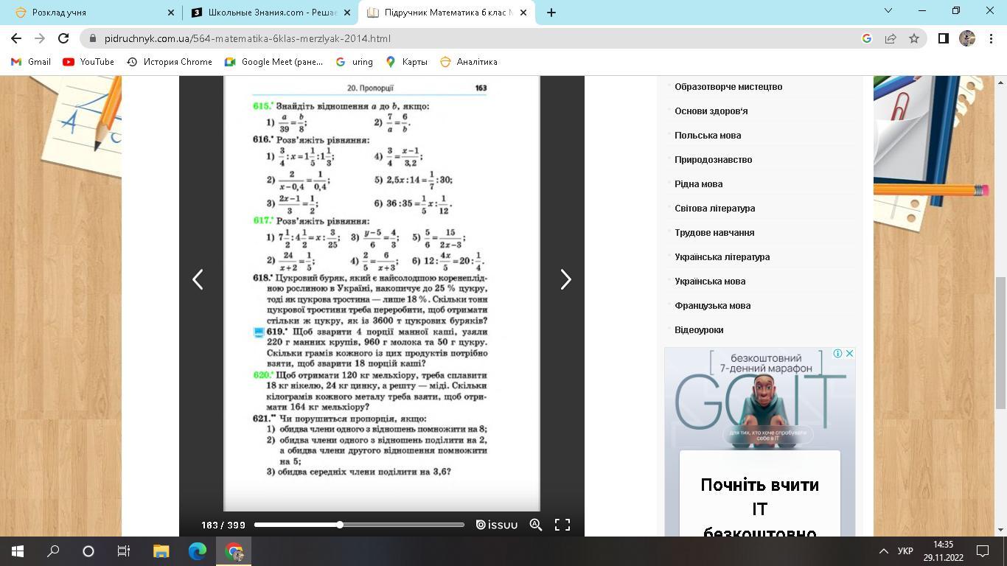Open the Аналітика bookmark
The width and height of the screenshot is (1007, 566).
(469, 62)
